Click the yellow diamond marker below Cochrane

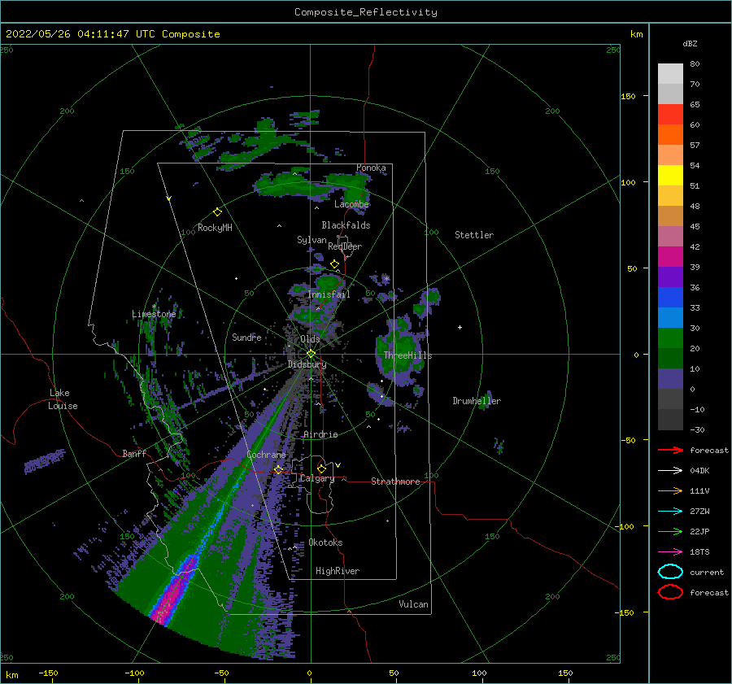click(279, 469)
